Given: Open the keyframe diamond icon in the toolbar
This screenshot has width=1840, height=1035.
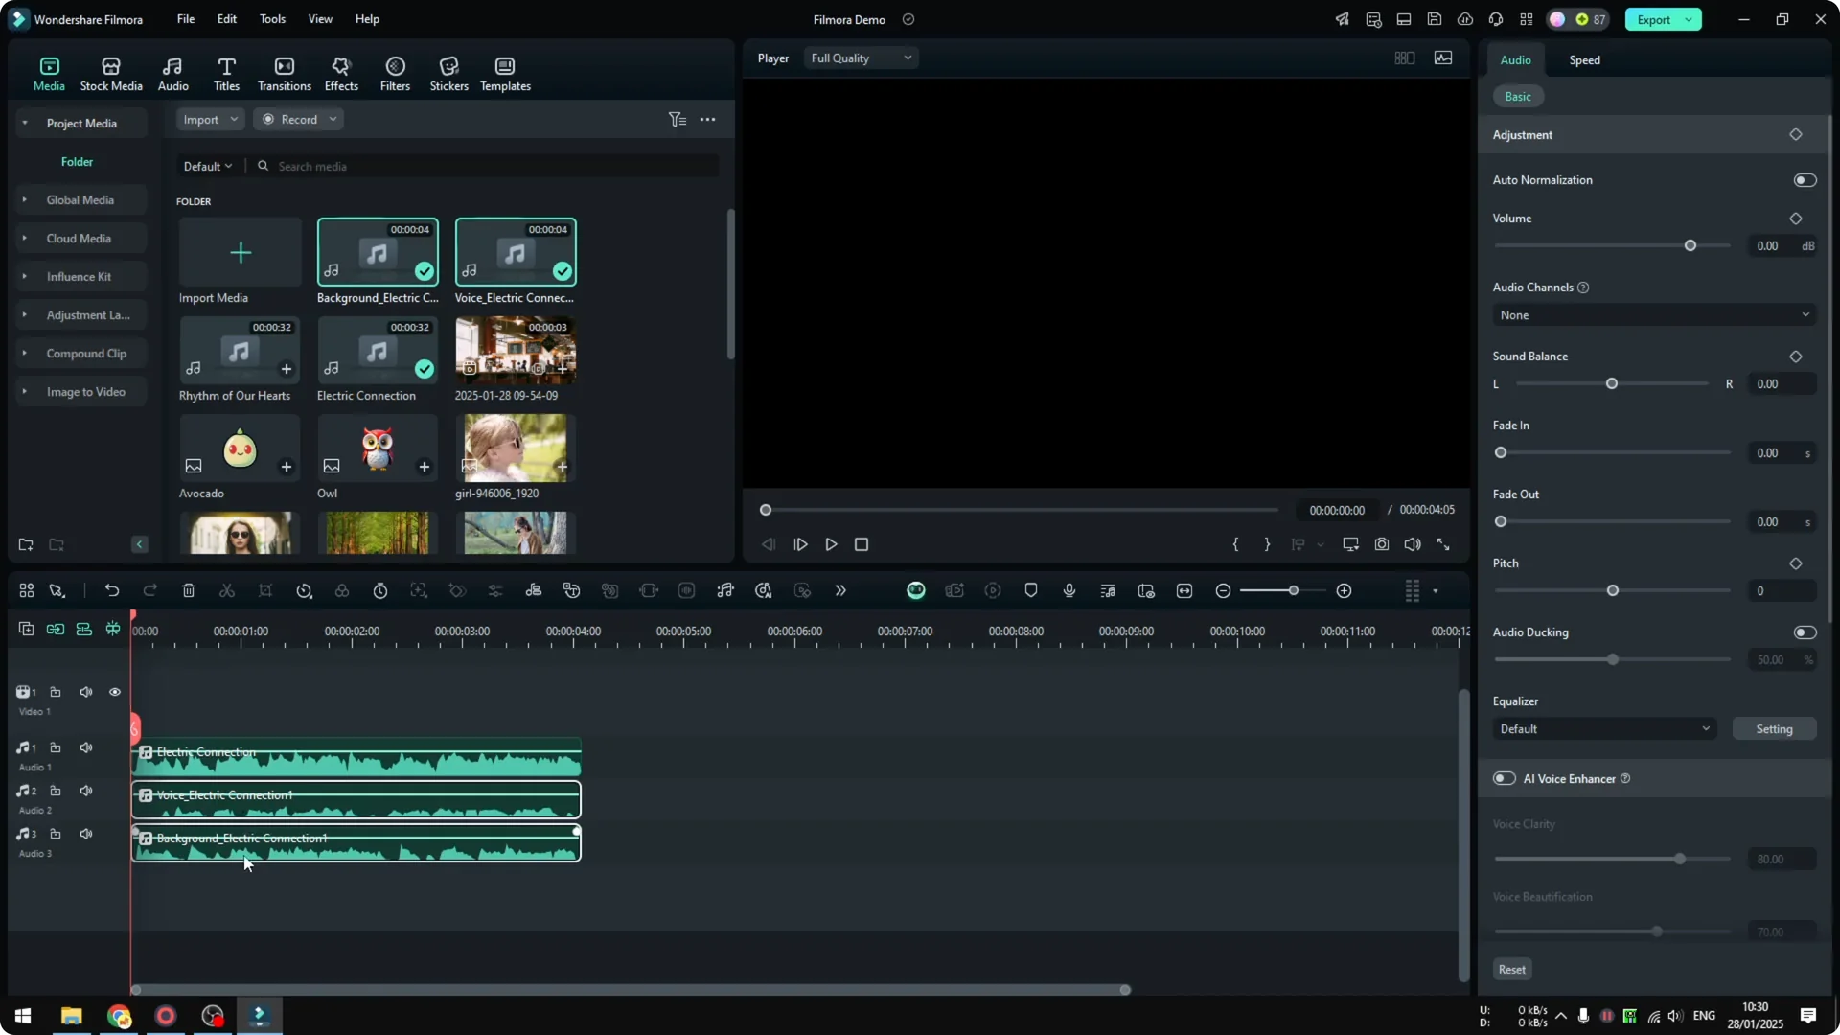Looking at the screenshot, I should click(458, 590).
